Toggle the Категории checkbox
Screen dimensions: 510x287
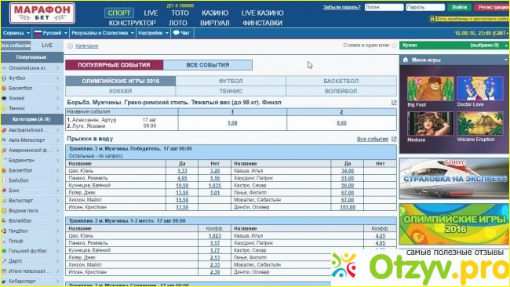70,45
